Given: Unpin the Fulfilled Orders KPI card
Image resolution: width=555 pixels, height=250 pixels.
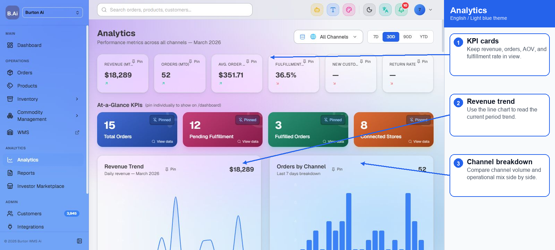Looking at the screenshot, I should pyautogui.click(x=333, y=120).
